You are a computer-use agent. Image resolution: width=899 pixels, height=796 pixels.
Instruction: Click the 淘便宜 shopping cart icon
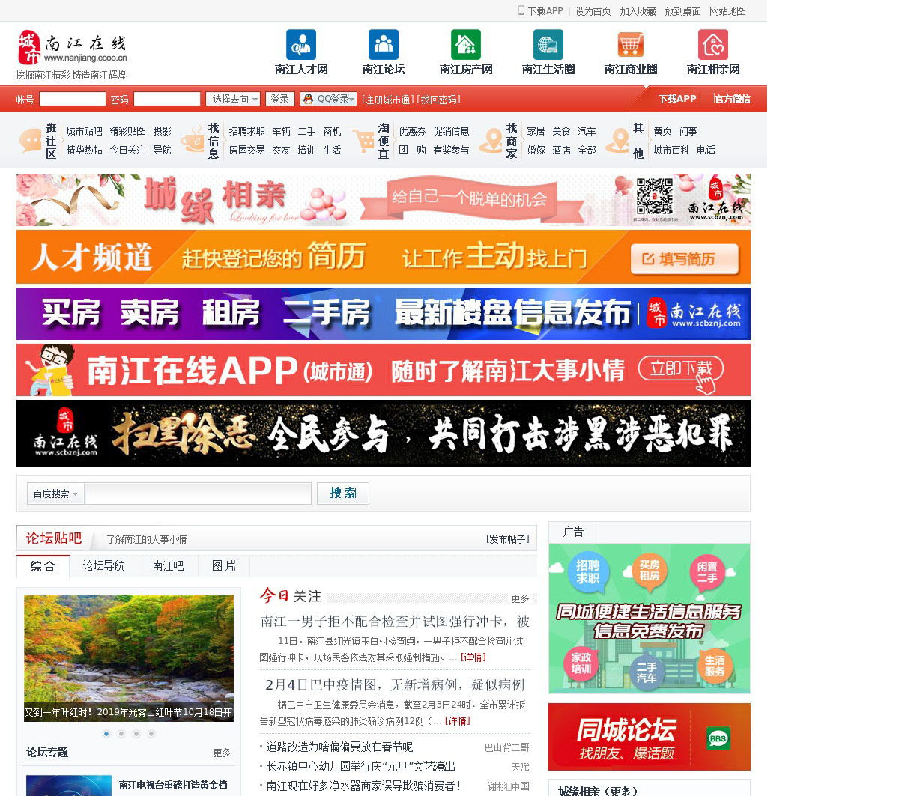coord(363,140)
